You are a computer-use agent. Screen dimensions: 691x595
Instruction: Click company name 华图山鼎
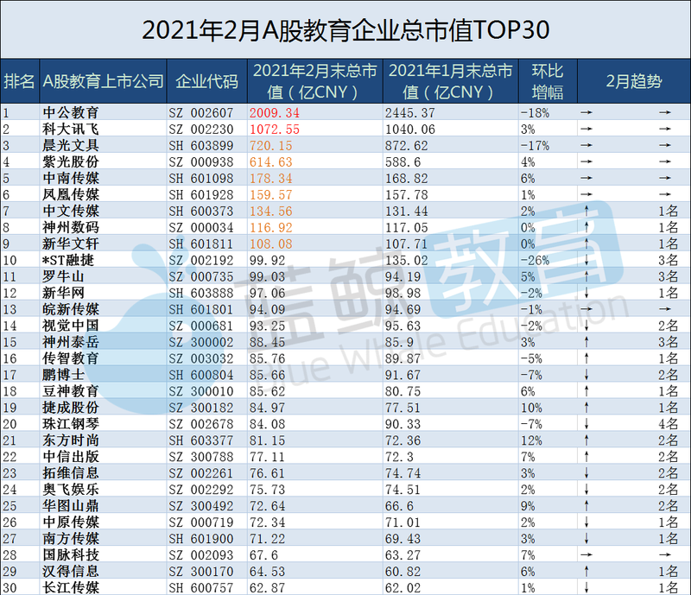(x=71, y=505)
